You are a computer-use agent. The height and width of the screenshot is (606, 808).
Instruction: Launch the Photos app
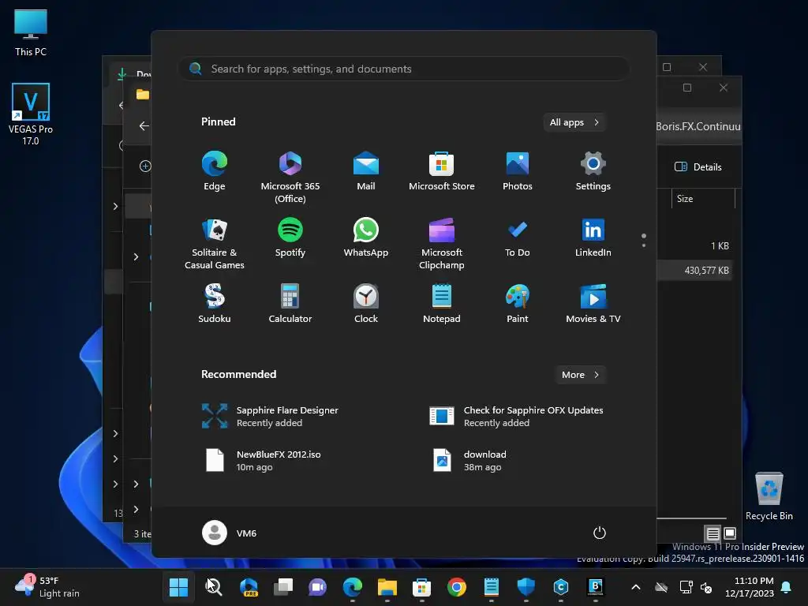518,171
